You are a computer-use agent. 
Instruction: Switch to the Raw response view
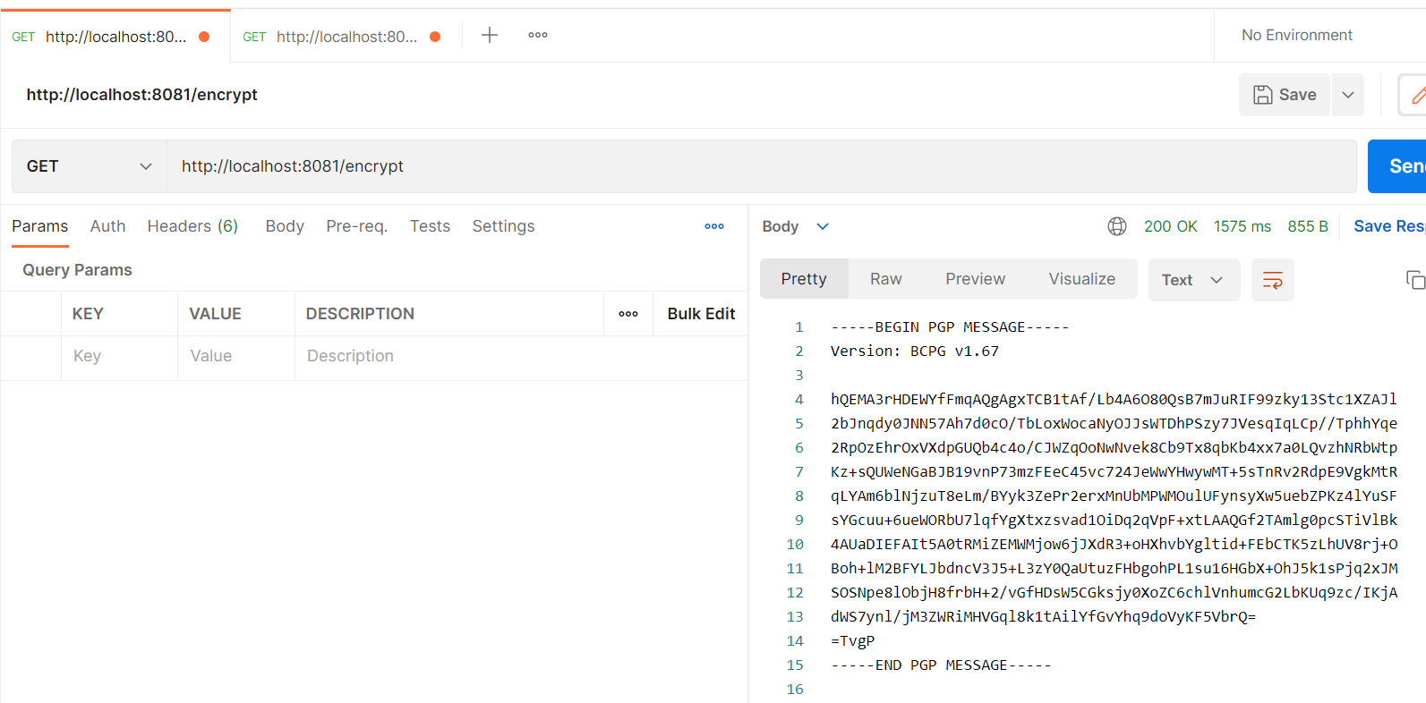click(x=885, y=279)
